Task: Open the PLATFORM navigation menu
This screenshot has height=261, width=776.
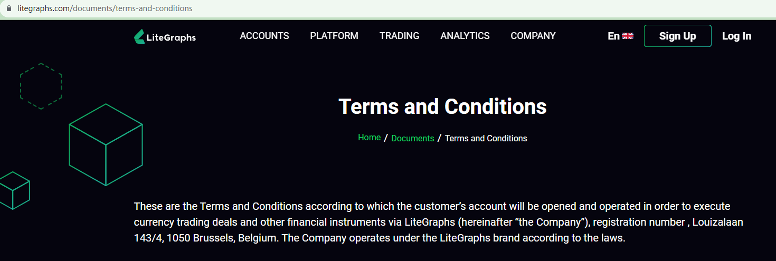Action: (334, 36)
